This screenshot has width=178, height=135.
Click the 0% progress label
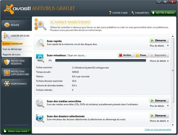point(50,61)
